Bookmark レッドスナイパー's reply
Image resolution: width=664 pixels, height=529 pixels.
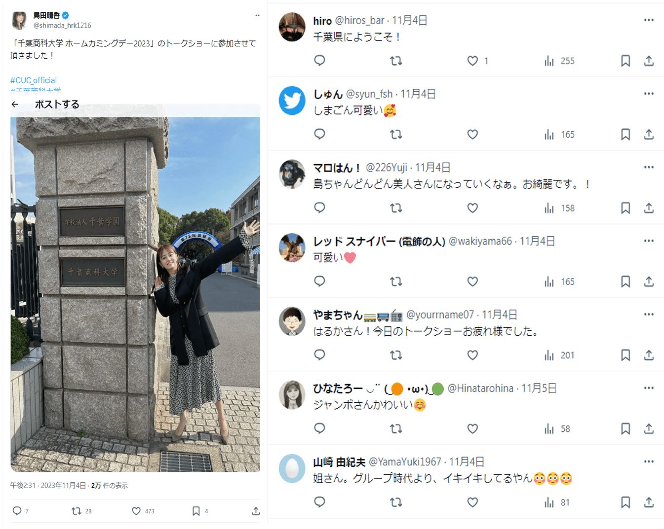point(625,282)
